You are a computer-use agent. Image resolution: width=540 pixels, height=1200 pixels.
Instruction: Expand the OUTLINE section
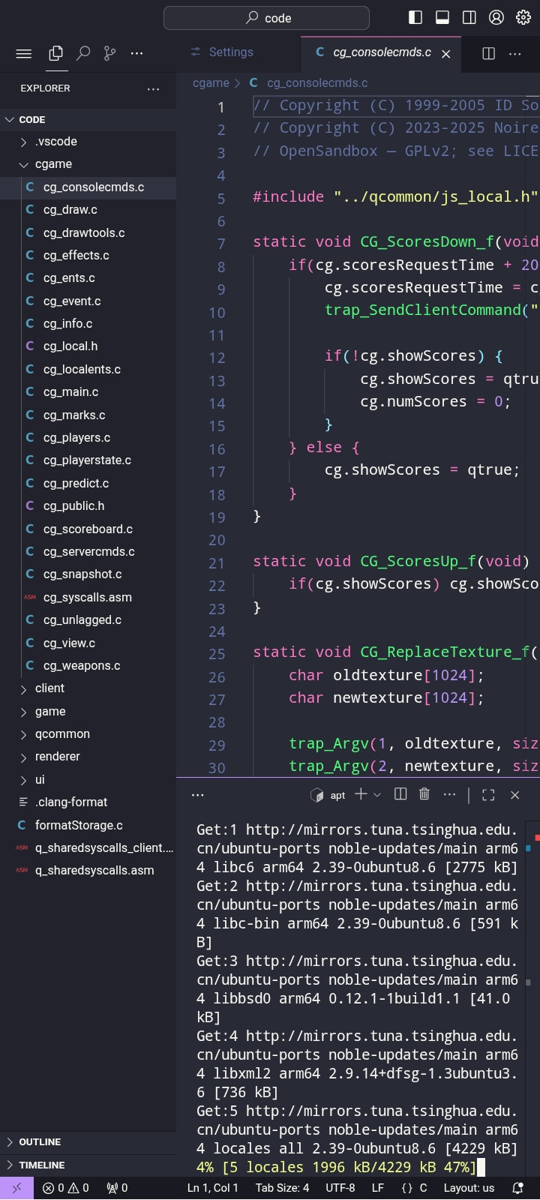(x=40, y=1142)
